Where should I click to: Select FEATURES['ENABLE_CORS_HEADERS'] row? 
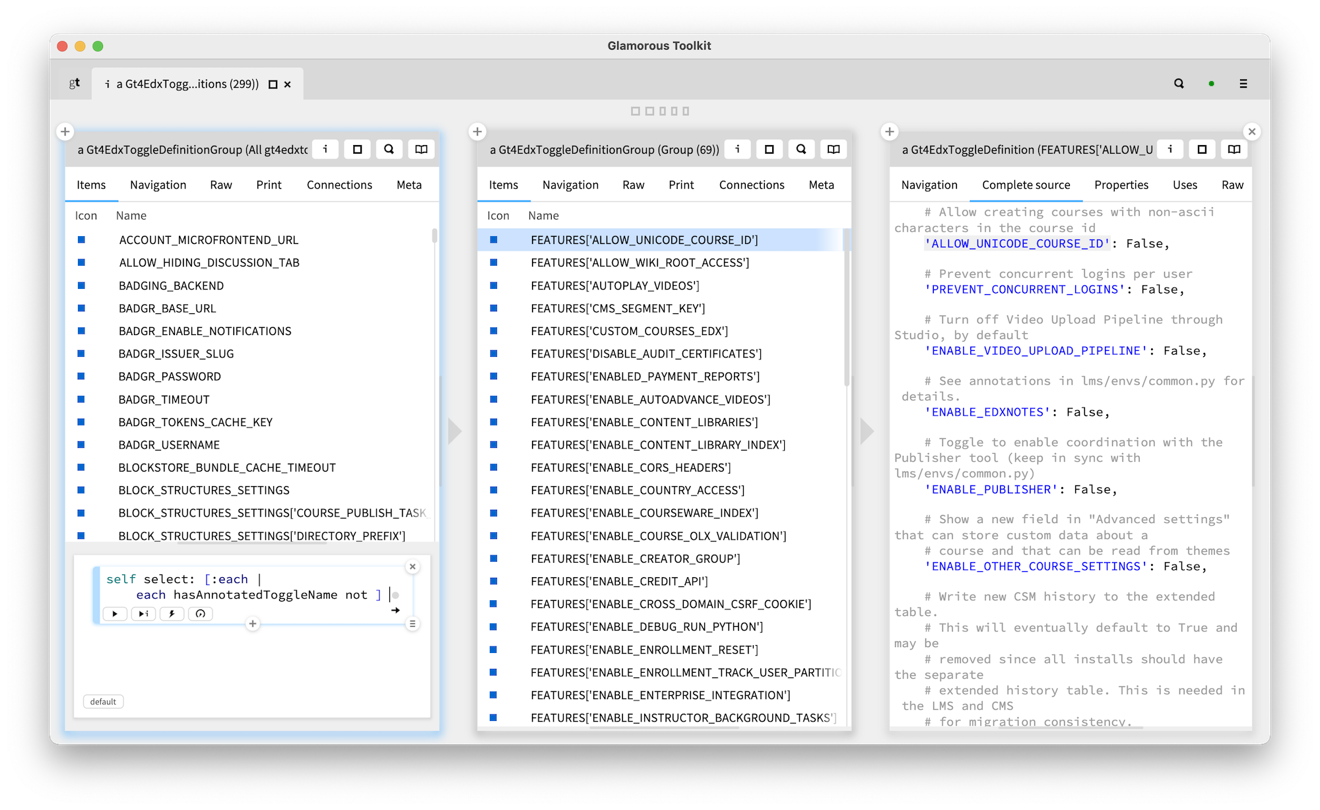[661, 468]
